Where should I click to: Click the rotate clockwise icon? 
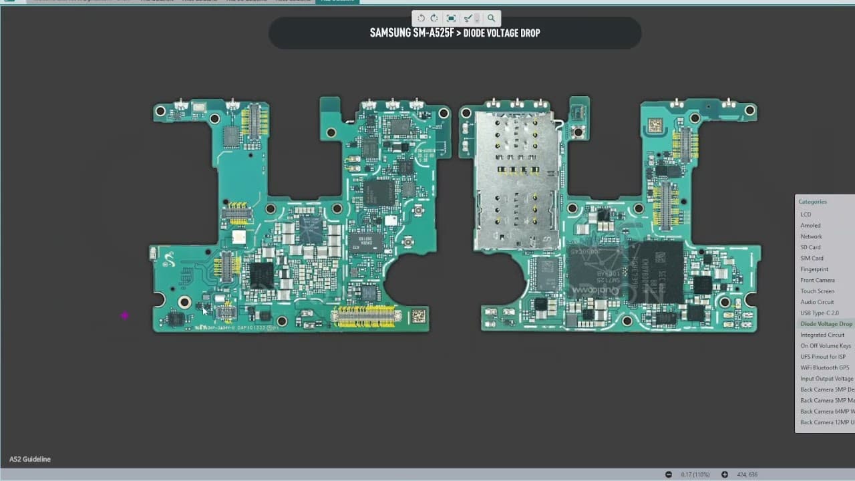[x=434, y=18]
